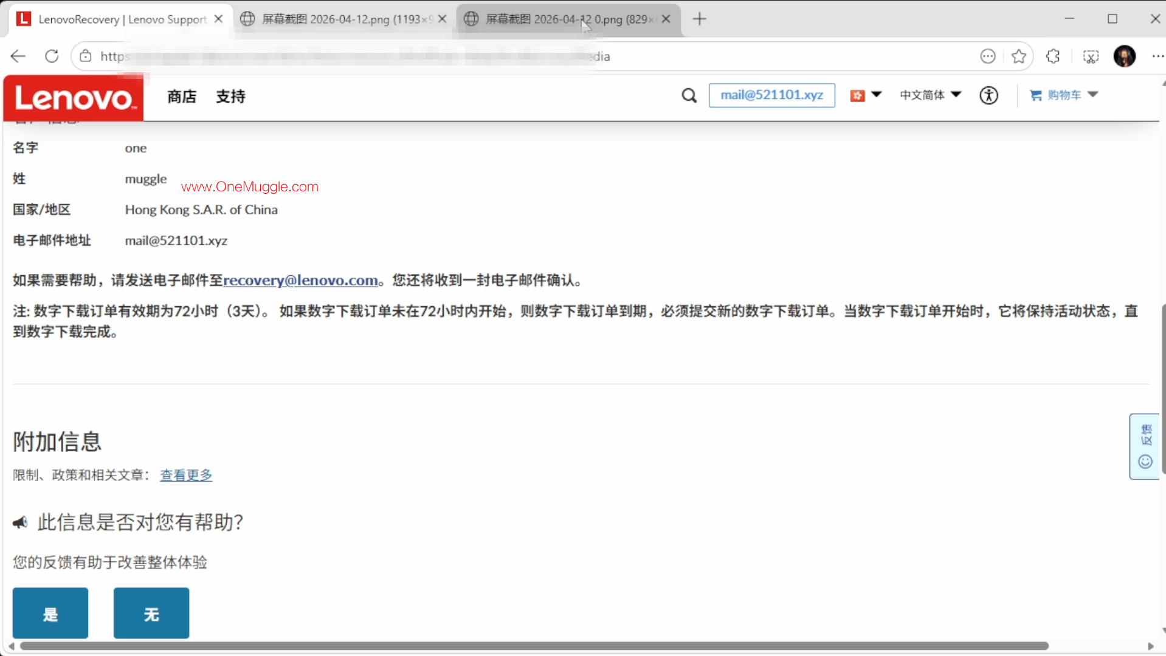Click the 无 feedback button
1166x656 pixels.
point(151,613)
